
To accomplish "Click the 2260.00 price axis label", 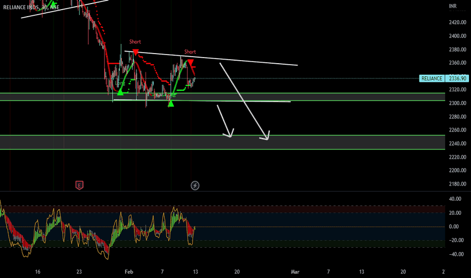I will coord(457,130).
